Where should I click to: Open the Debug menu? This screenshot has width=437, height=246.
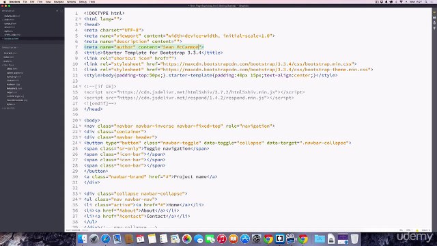[83, 2]
